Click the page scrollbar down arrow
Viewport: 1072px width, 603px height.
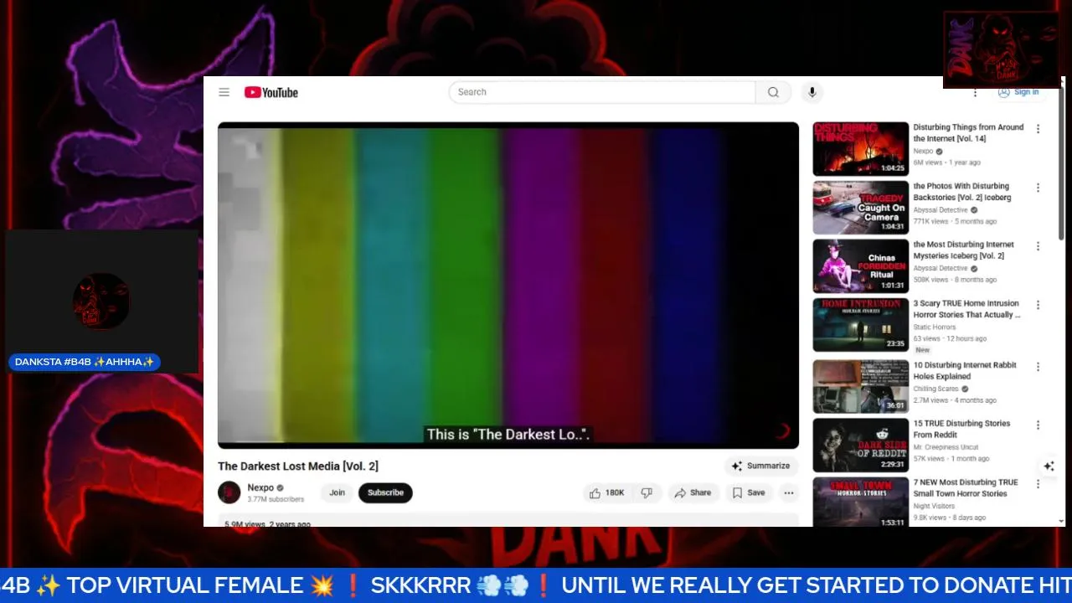[1062, 521]
